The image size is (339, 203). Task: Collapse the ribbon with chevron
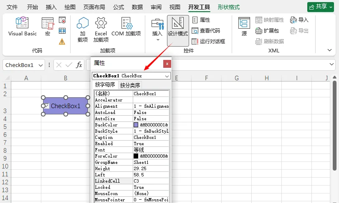[329, 50]
